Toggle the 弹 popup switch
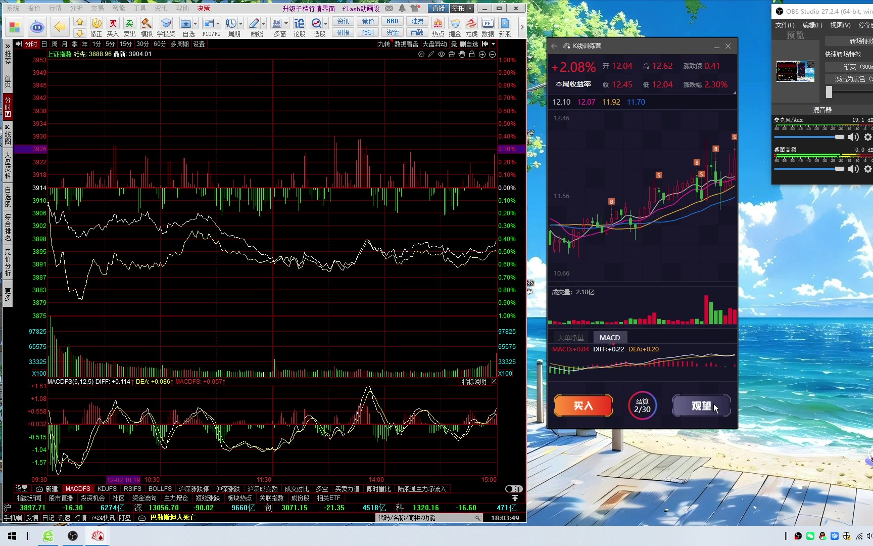The width and height of the screenshot is (873, 546). point(513,489)
